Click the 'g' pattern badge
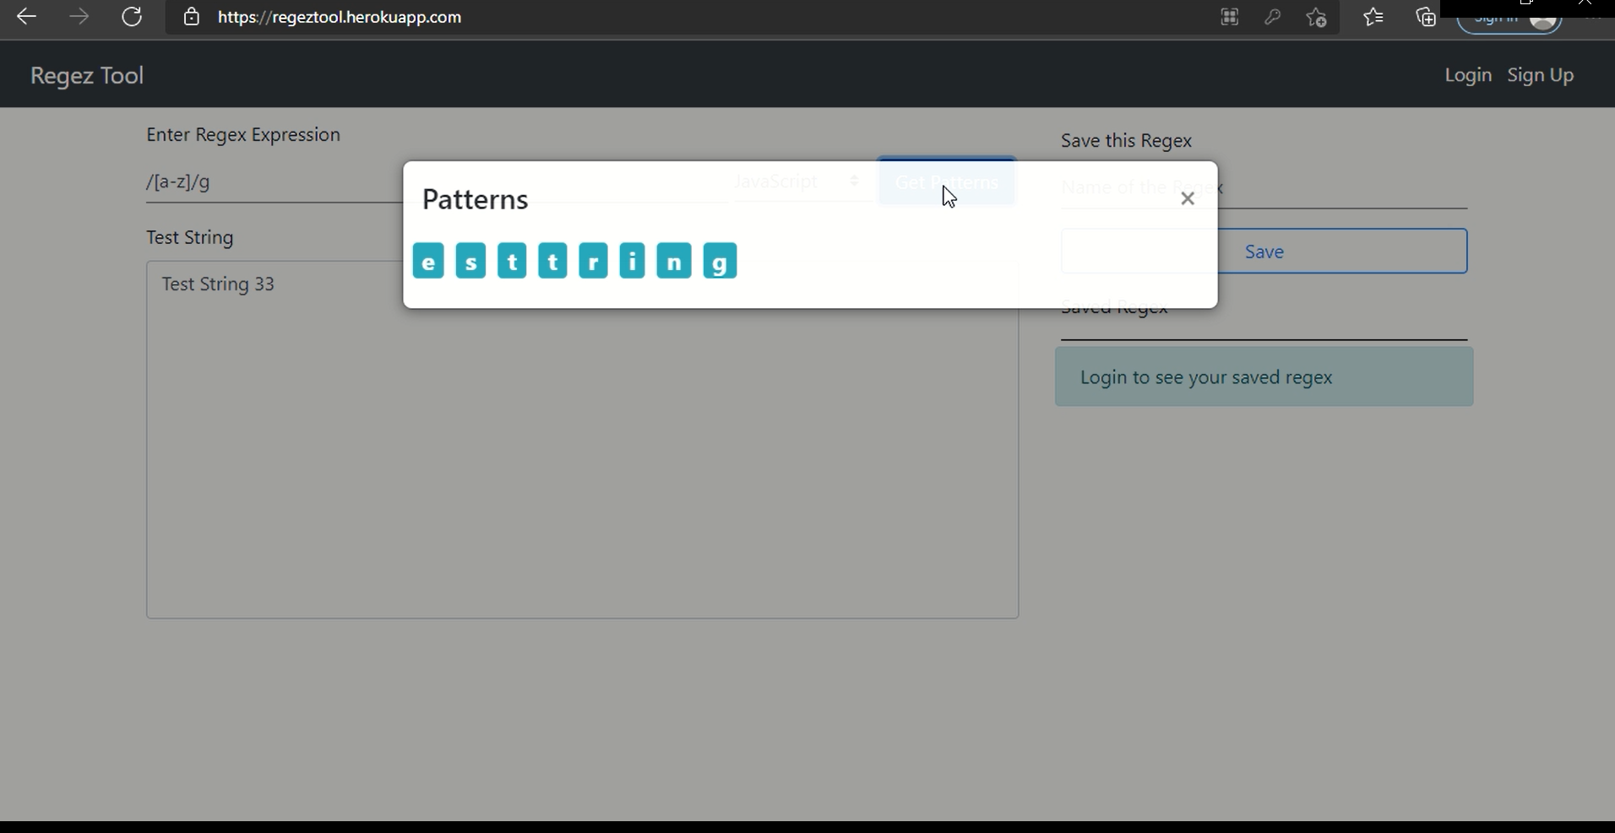 click(x=720, y=261)
